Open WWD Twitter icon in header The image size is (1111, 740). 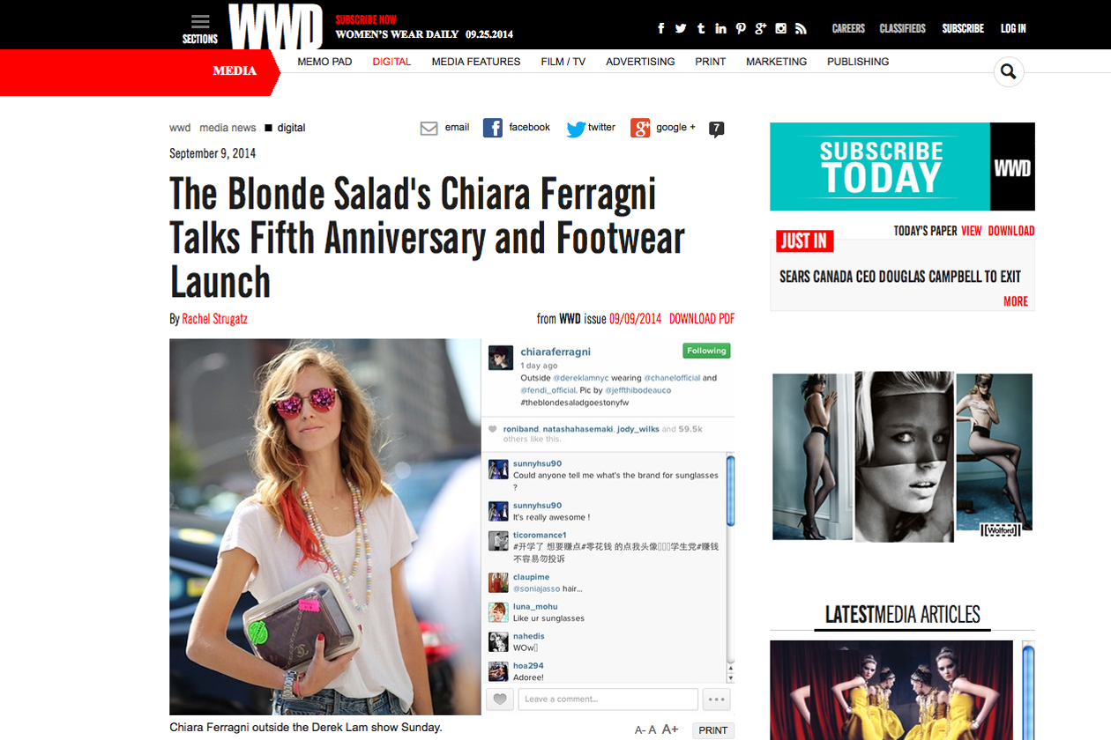681,28
